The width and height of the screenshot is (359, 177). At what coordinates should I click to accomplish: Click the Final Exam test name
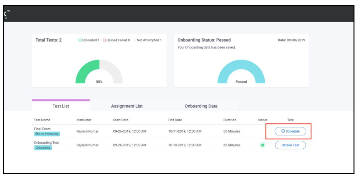point(42,129)
